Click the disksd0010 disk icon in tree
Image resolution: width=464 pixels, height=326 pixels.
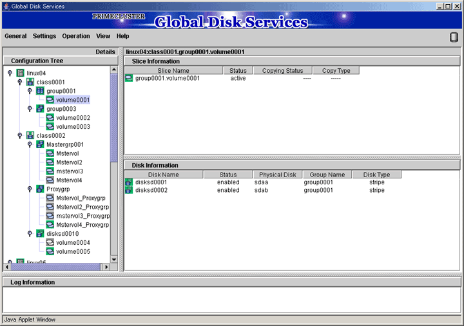[40, 233]
